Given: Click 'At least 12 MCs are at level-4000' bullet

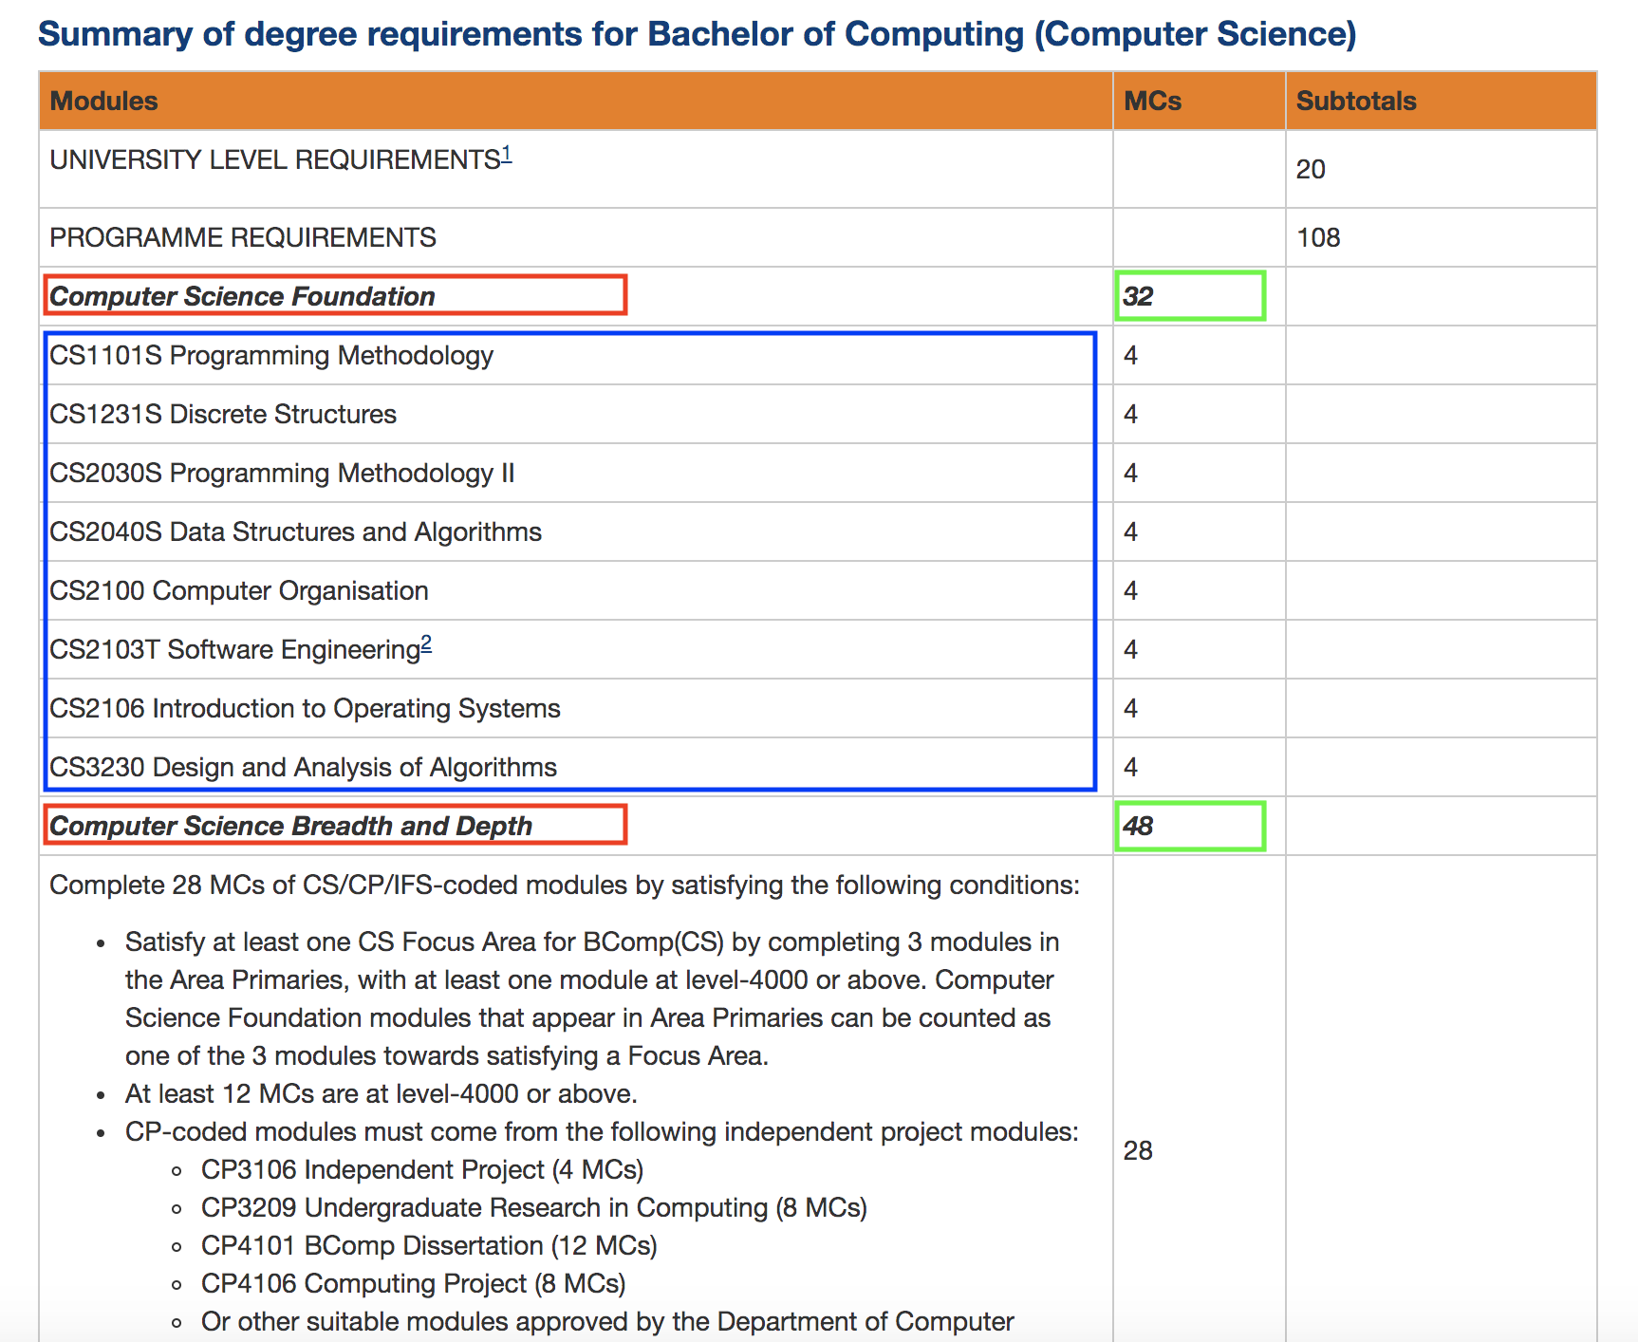Looking at the screenshot, I should [381, 1093].
